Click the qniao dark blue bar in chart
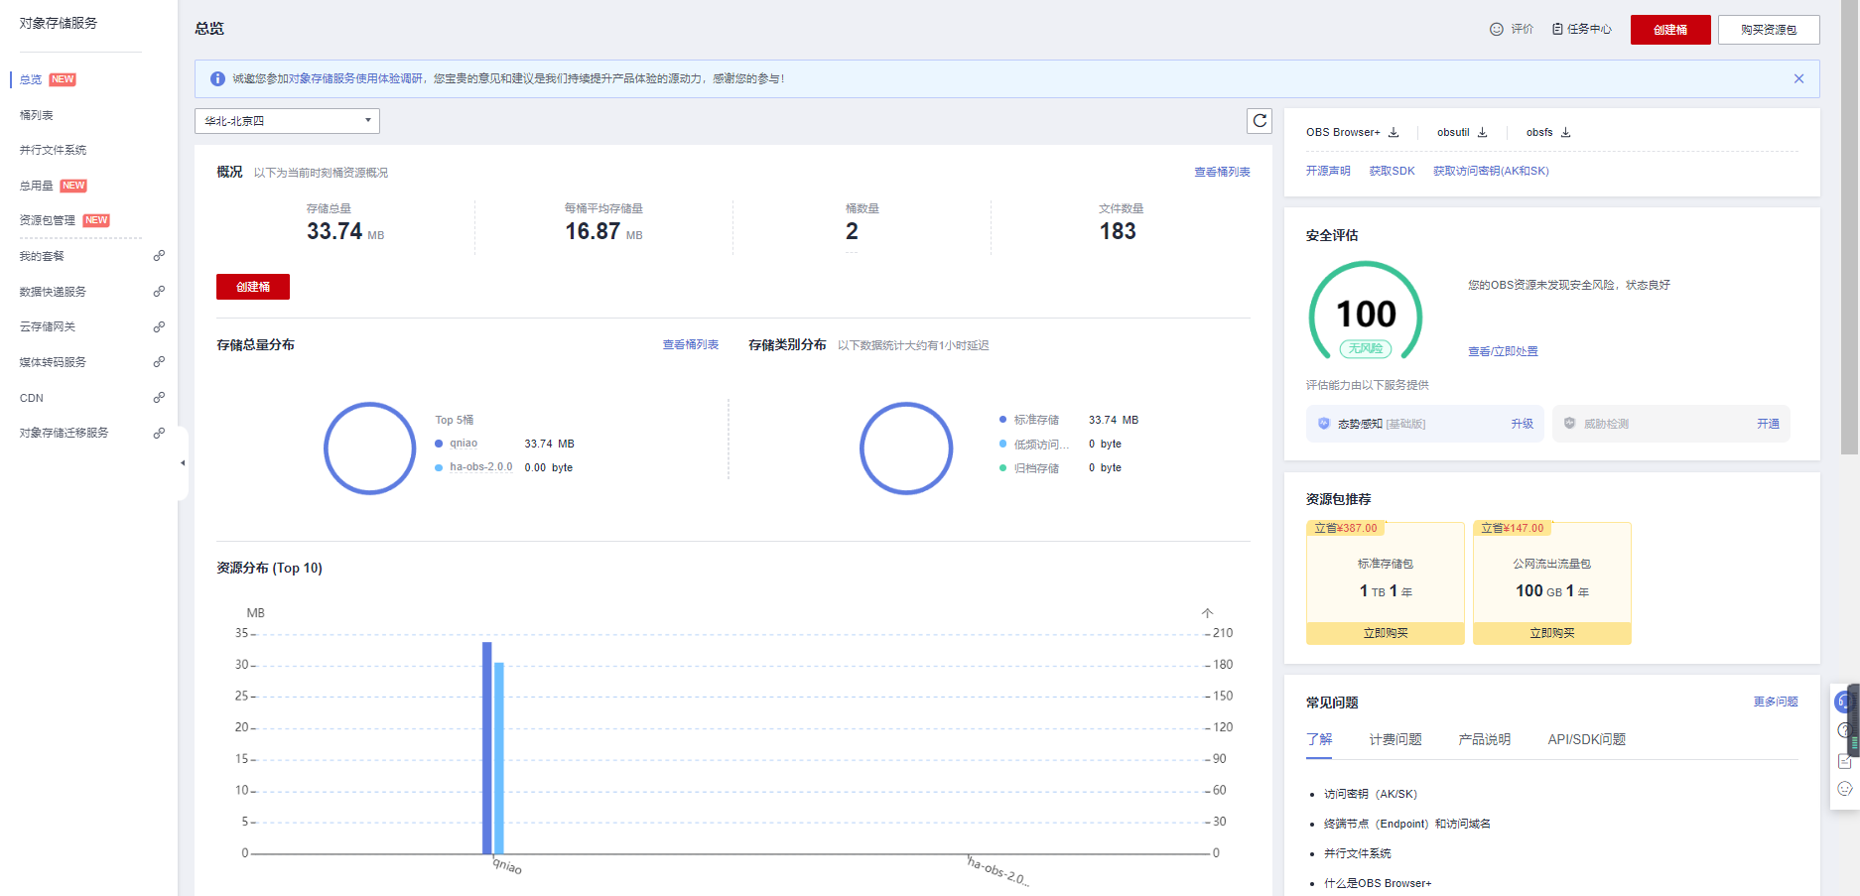This screenshot has height=896, width=1860. tap(487, 748)
